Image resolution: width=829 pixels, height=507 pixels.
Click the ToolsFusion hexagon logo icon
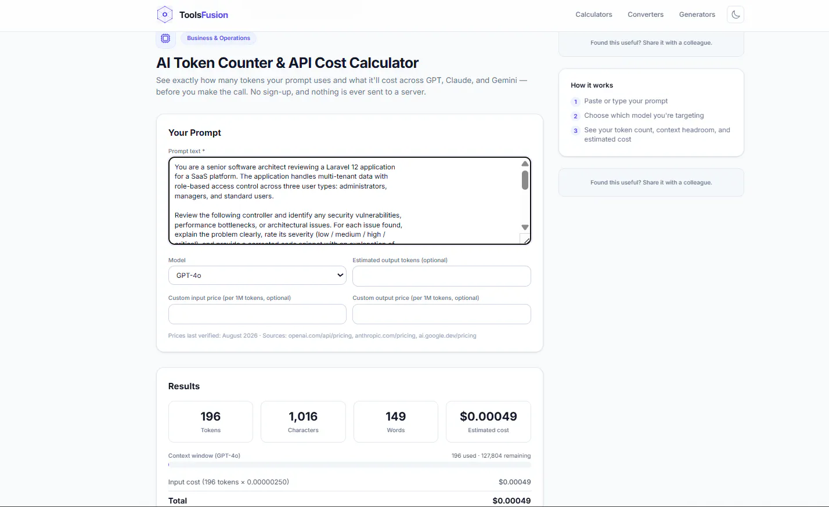coord(165,15)
